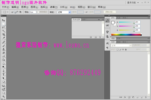This screenshot has width=151, height=100.
Task: Select the Magic Wand tool
Action: [x=4, y=31]
